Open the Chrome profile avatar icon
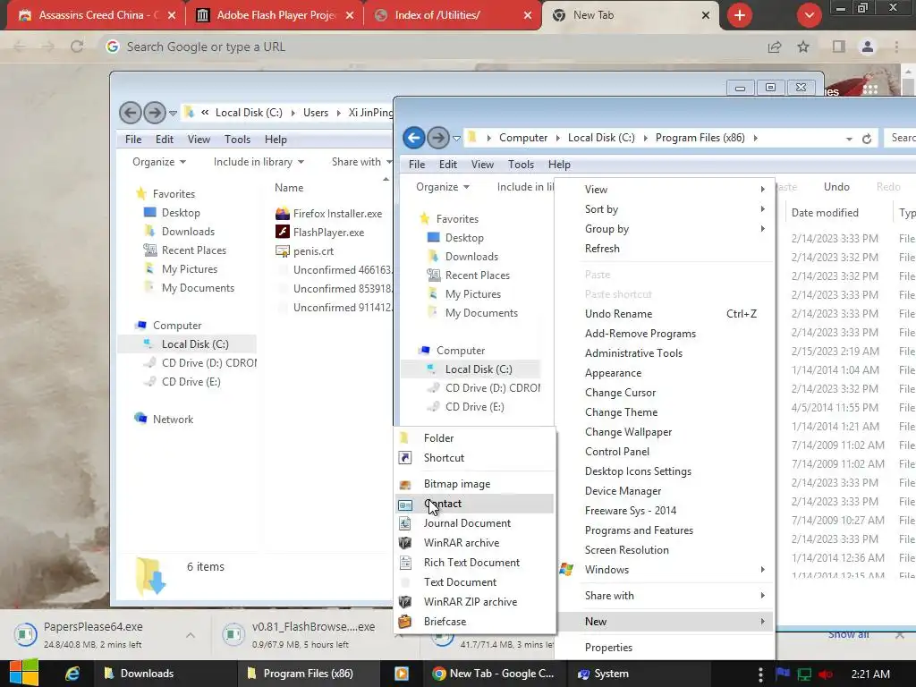Viewport: 916px width, 687px height. pyautogui.click(x=868, y=47)
